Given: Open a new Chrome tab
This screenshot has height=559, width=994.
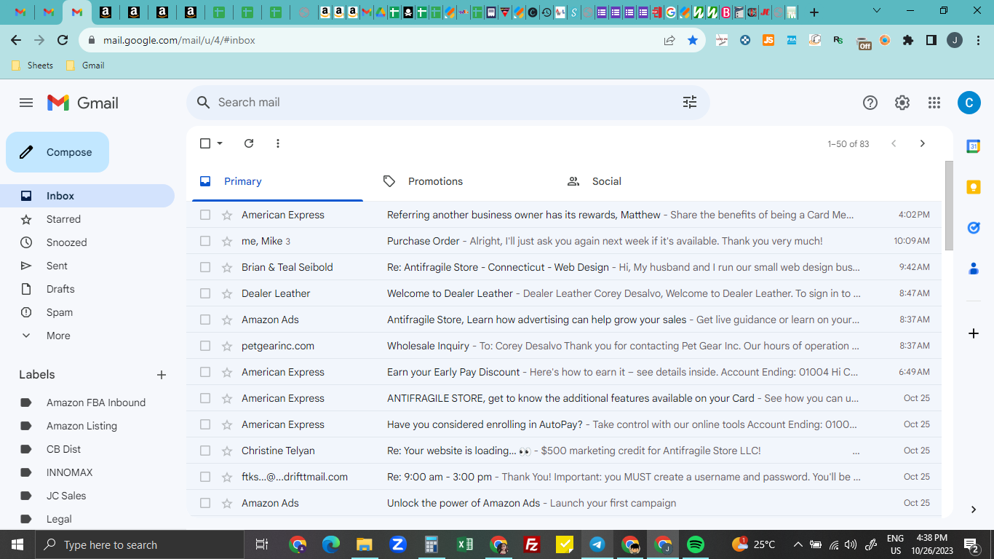Looking at the screenshot, I should click(x=814, y=12).
